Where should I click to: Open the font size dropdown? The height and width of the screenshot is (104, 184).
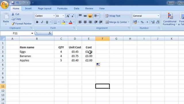[63, 16]
